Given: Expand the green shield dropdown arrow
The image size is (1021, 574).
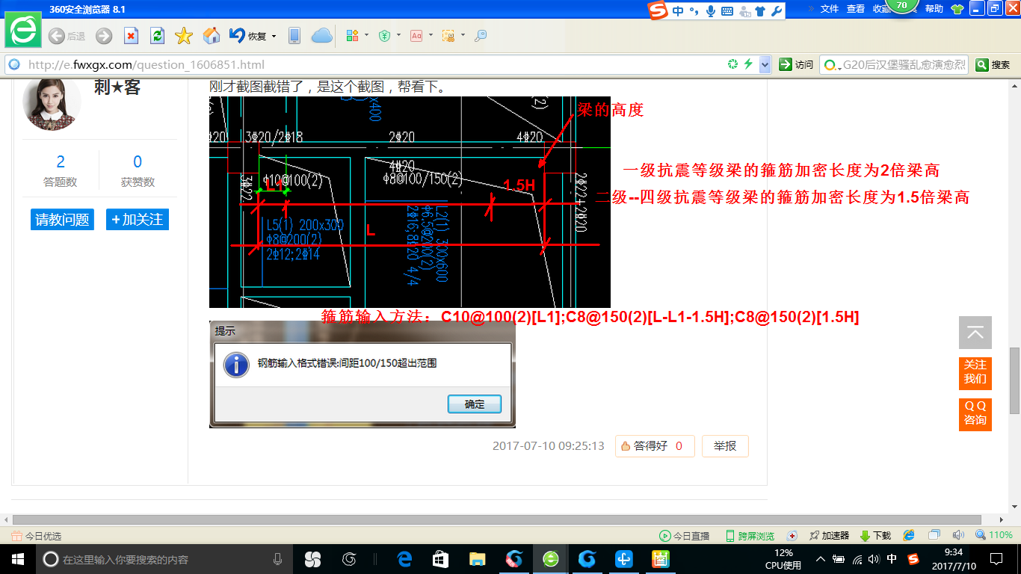Looking at the screenshot, I should (x=398, y=35).
